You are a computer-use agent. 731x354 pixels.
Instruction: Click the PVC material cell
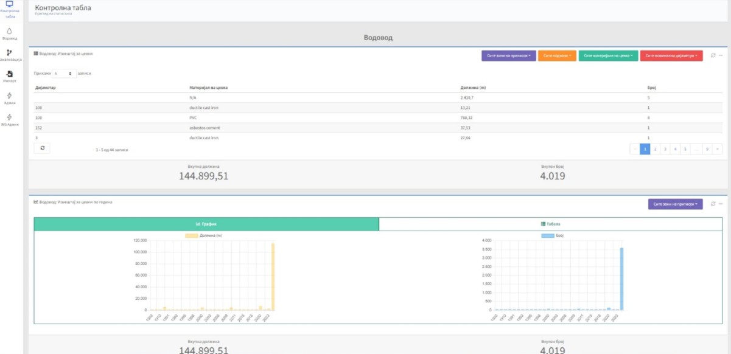pyautogui.click(x=193, y=117)
